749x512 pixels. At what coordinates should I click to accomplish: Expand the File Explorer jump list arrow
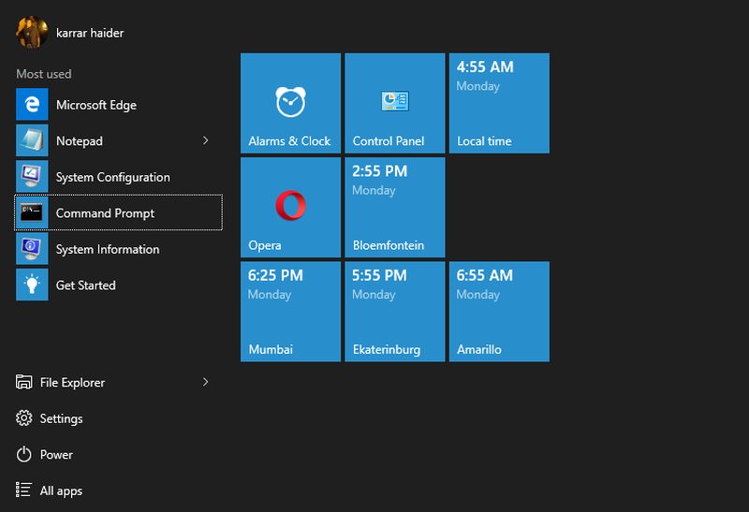205,382
